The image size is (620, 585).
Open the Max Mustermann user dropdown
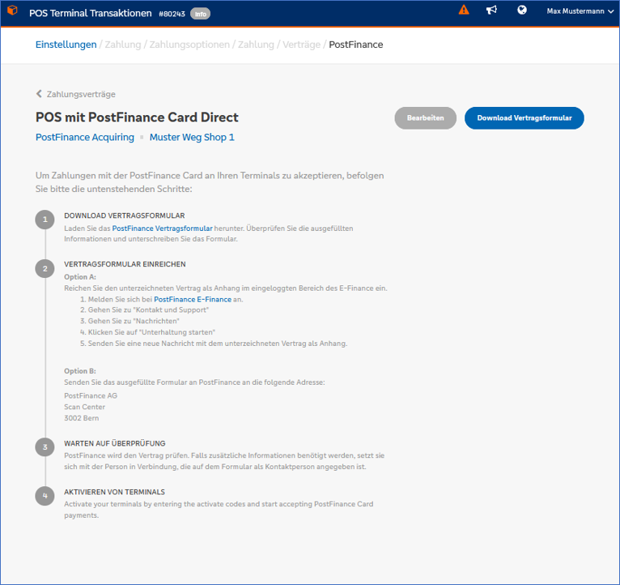pos(580,11)
